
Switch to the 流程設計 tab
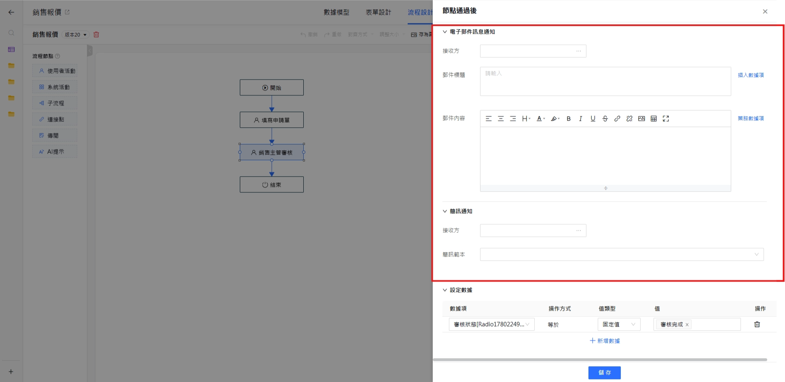point(420,12)
